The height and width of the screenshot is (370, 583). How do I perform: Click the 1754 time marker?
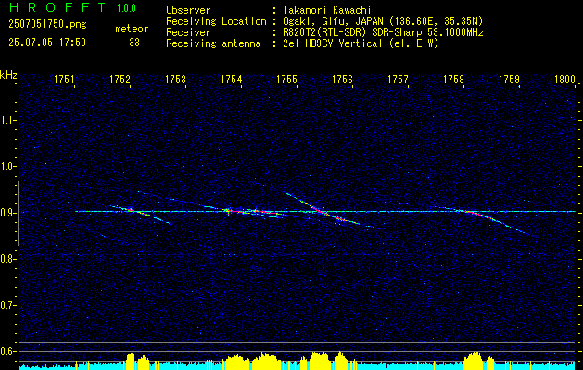click(x=232, y=79)
